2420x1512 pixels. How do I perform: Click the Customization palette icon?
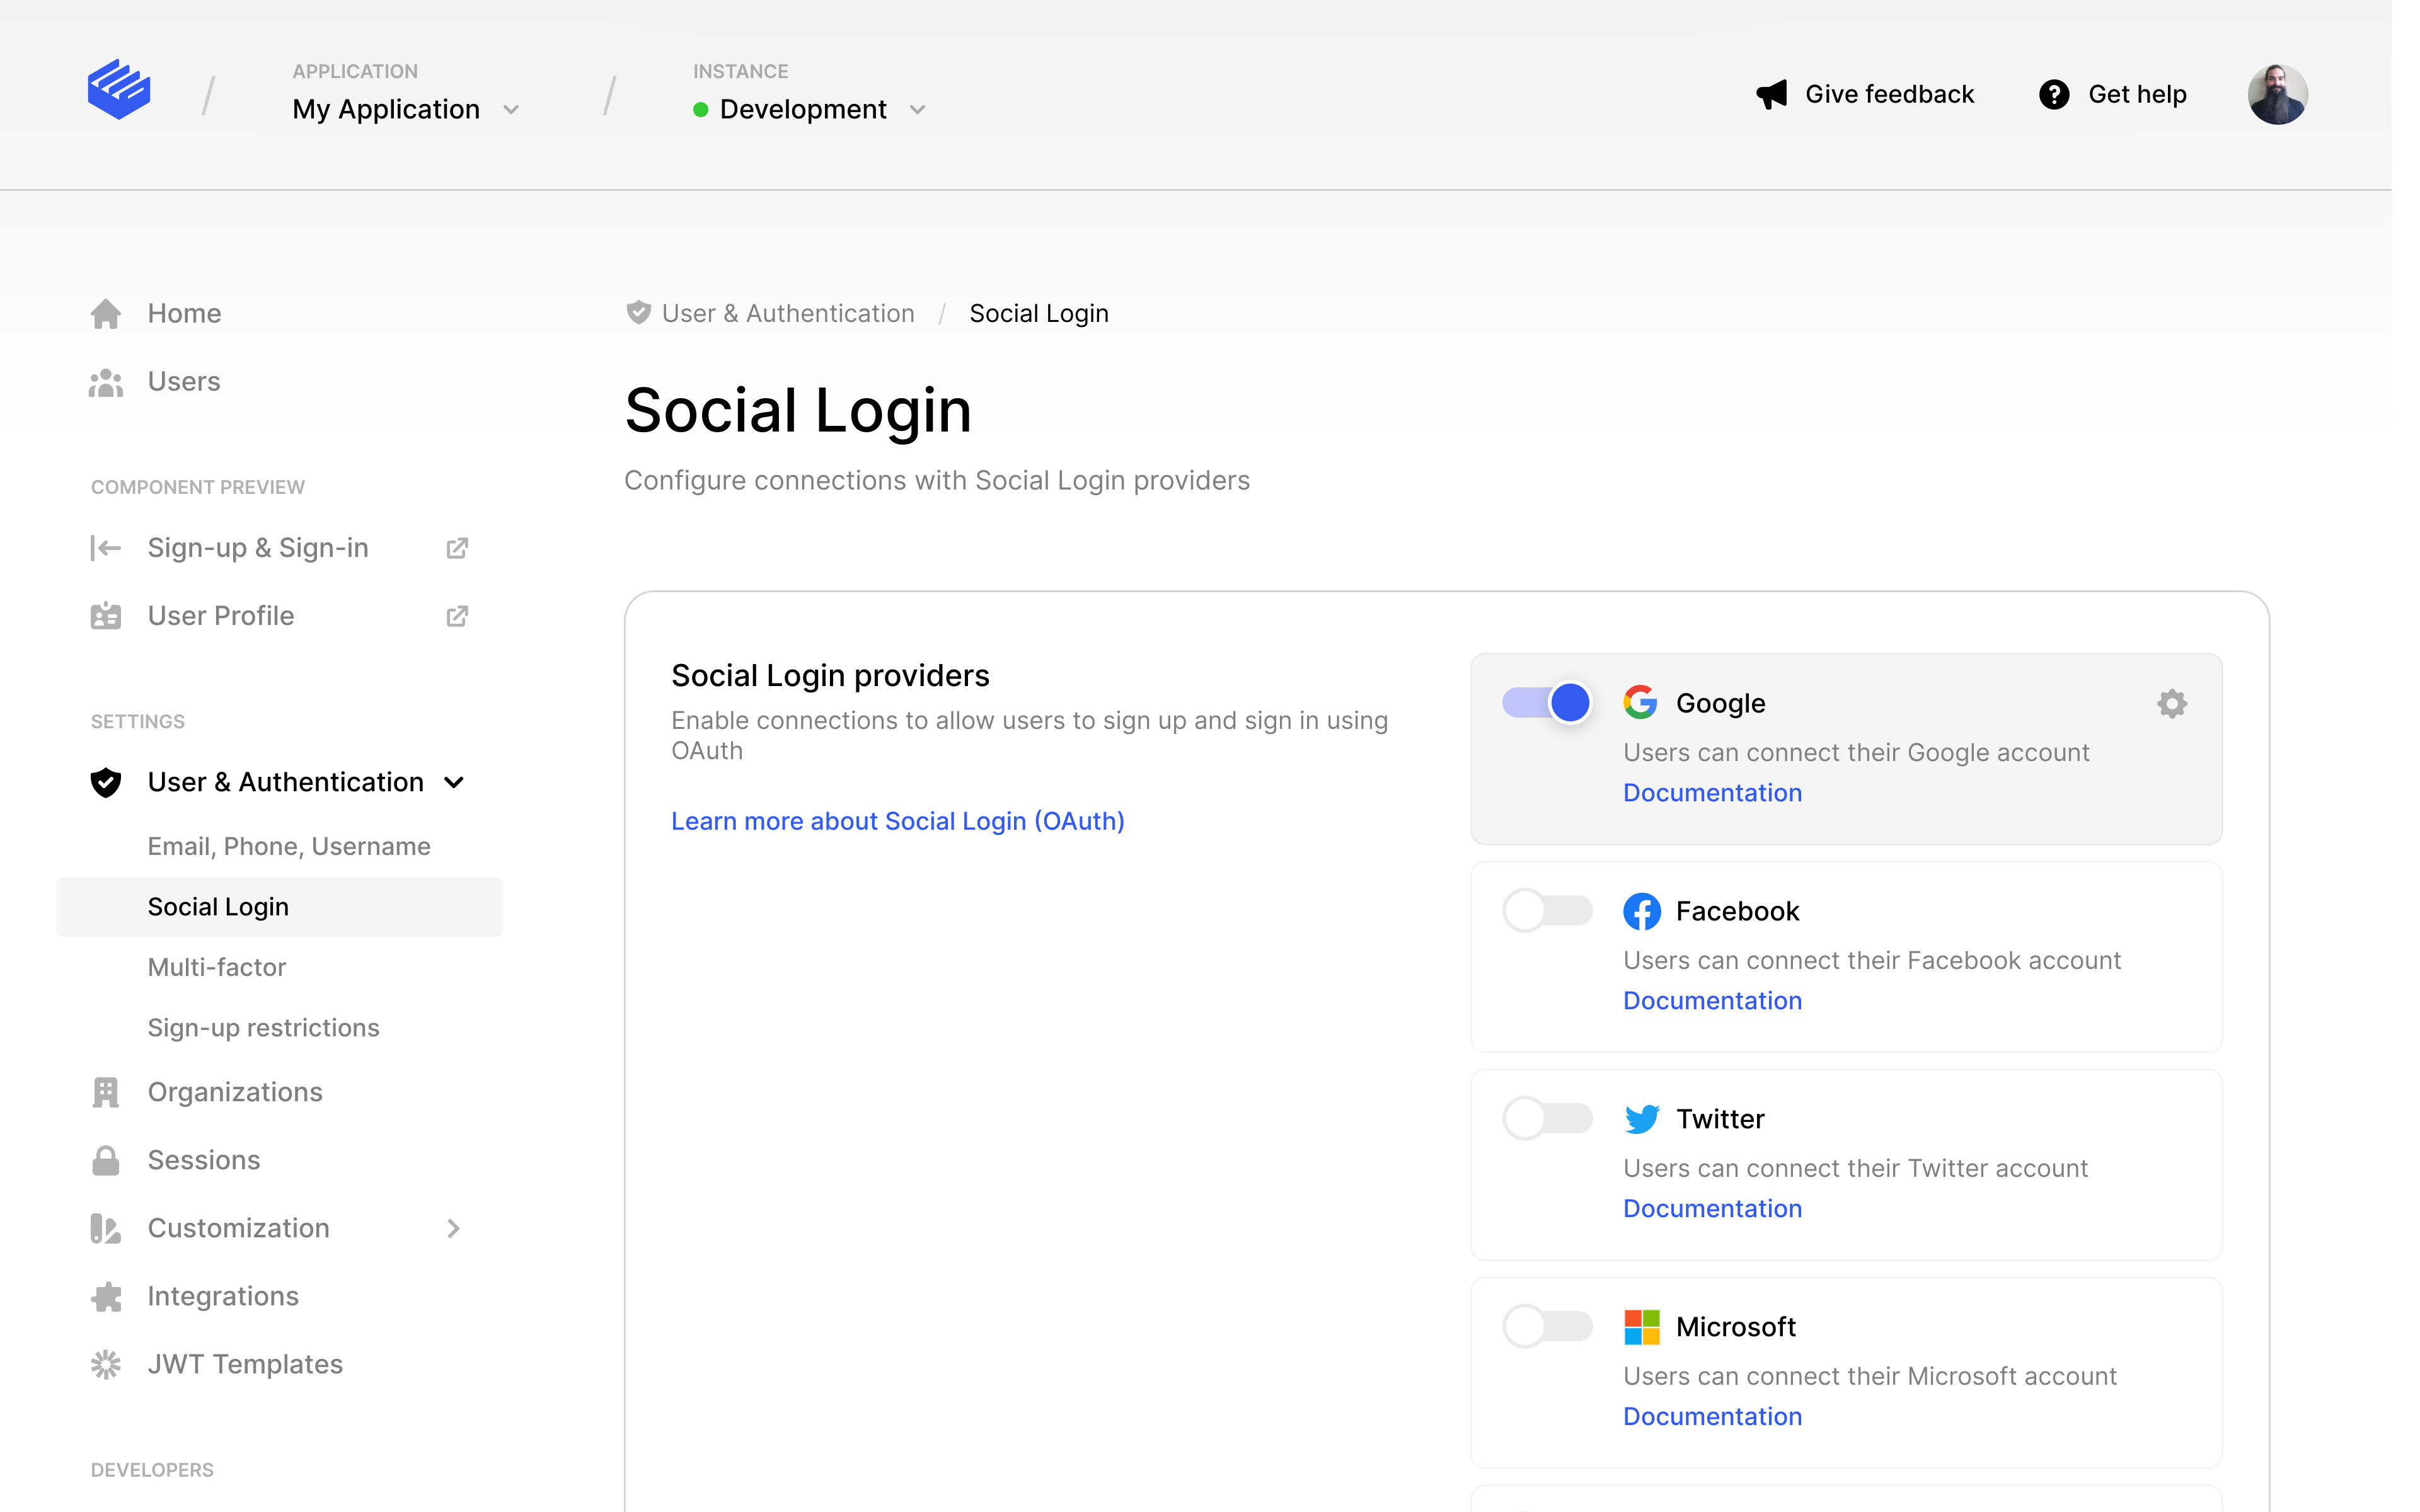point(106,1228)
